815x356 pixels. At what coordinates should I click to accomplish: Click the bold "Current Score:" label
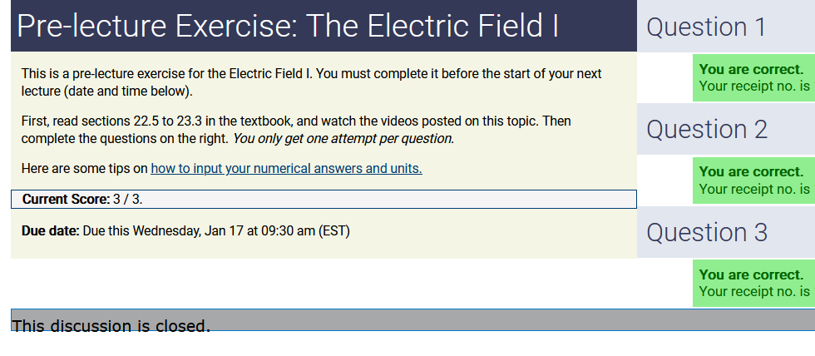tap(66, 200)
